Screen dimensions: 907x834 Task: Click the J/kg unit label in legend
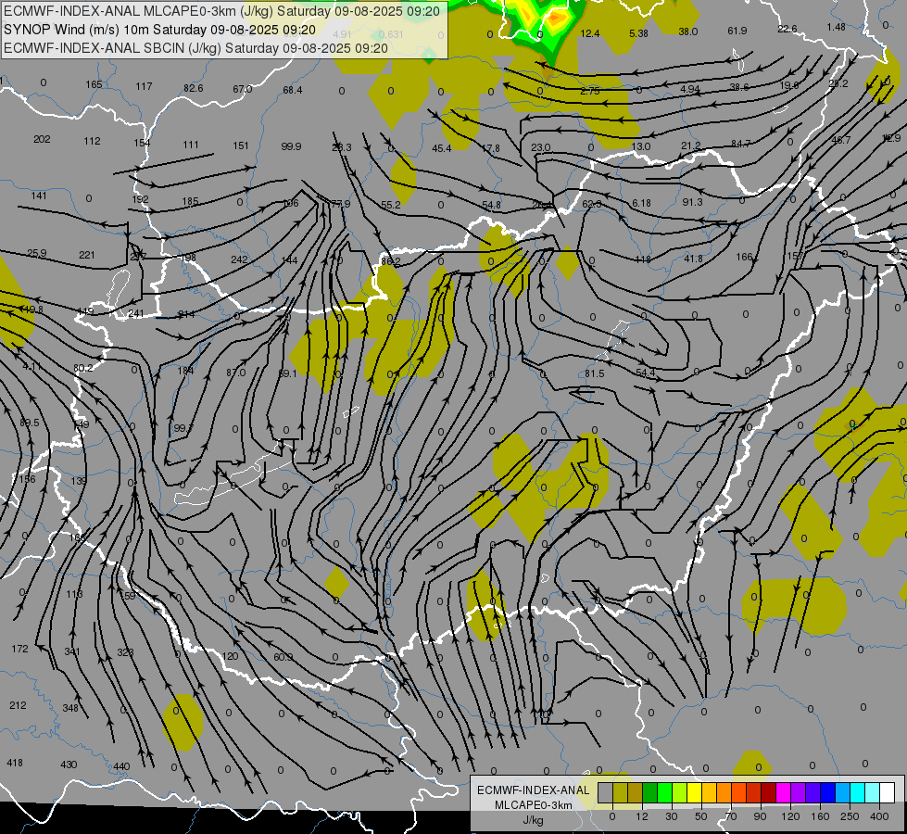tap(533, 820)
